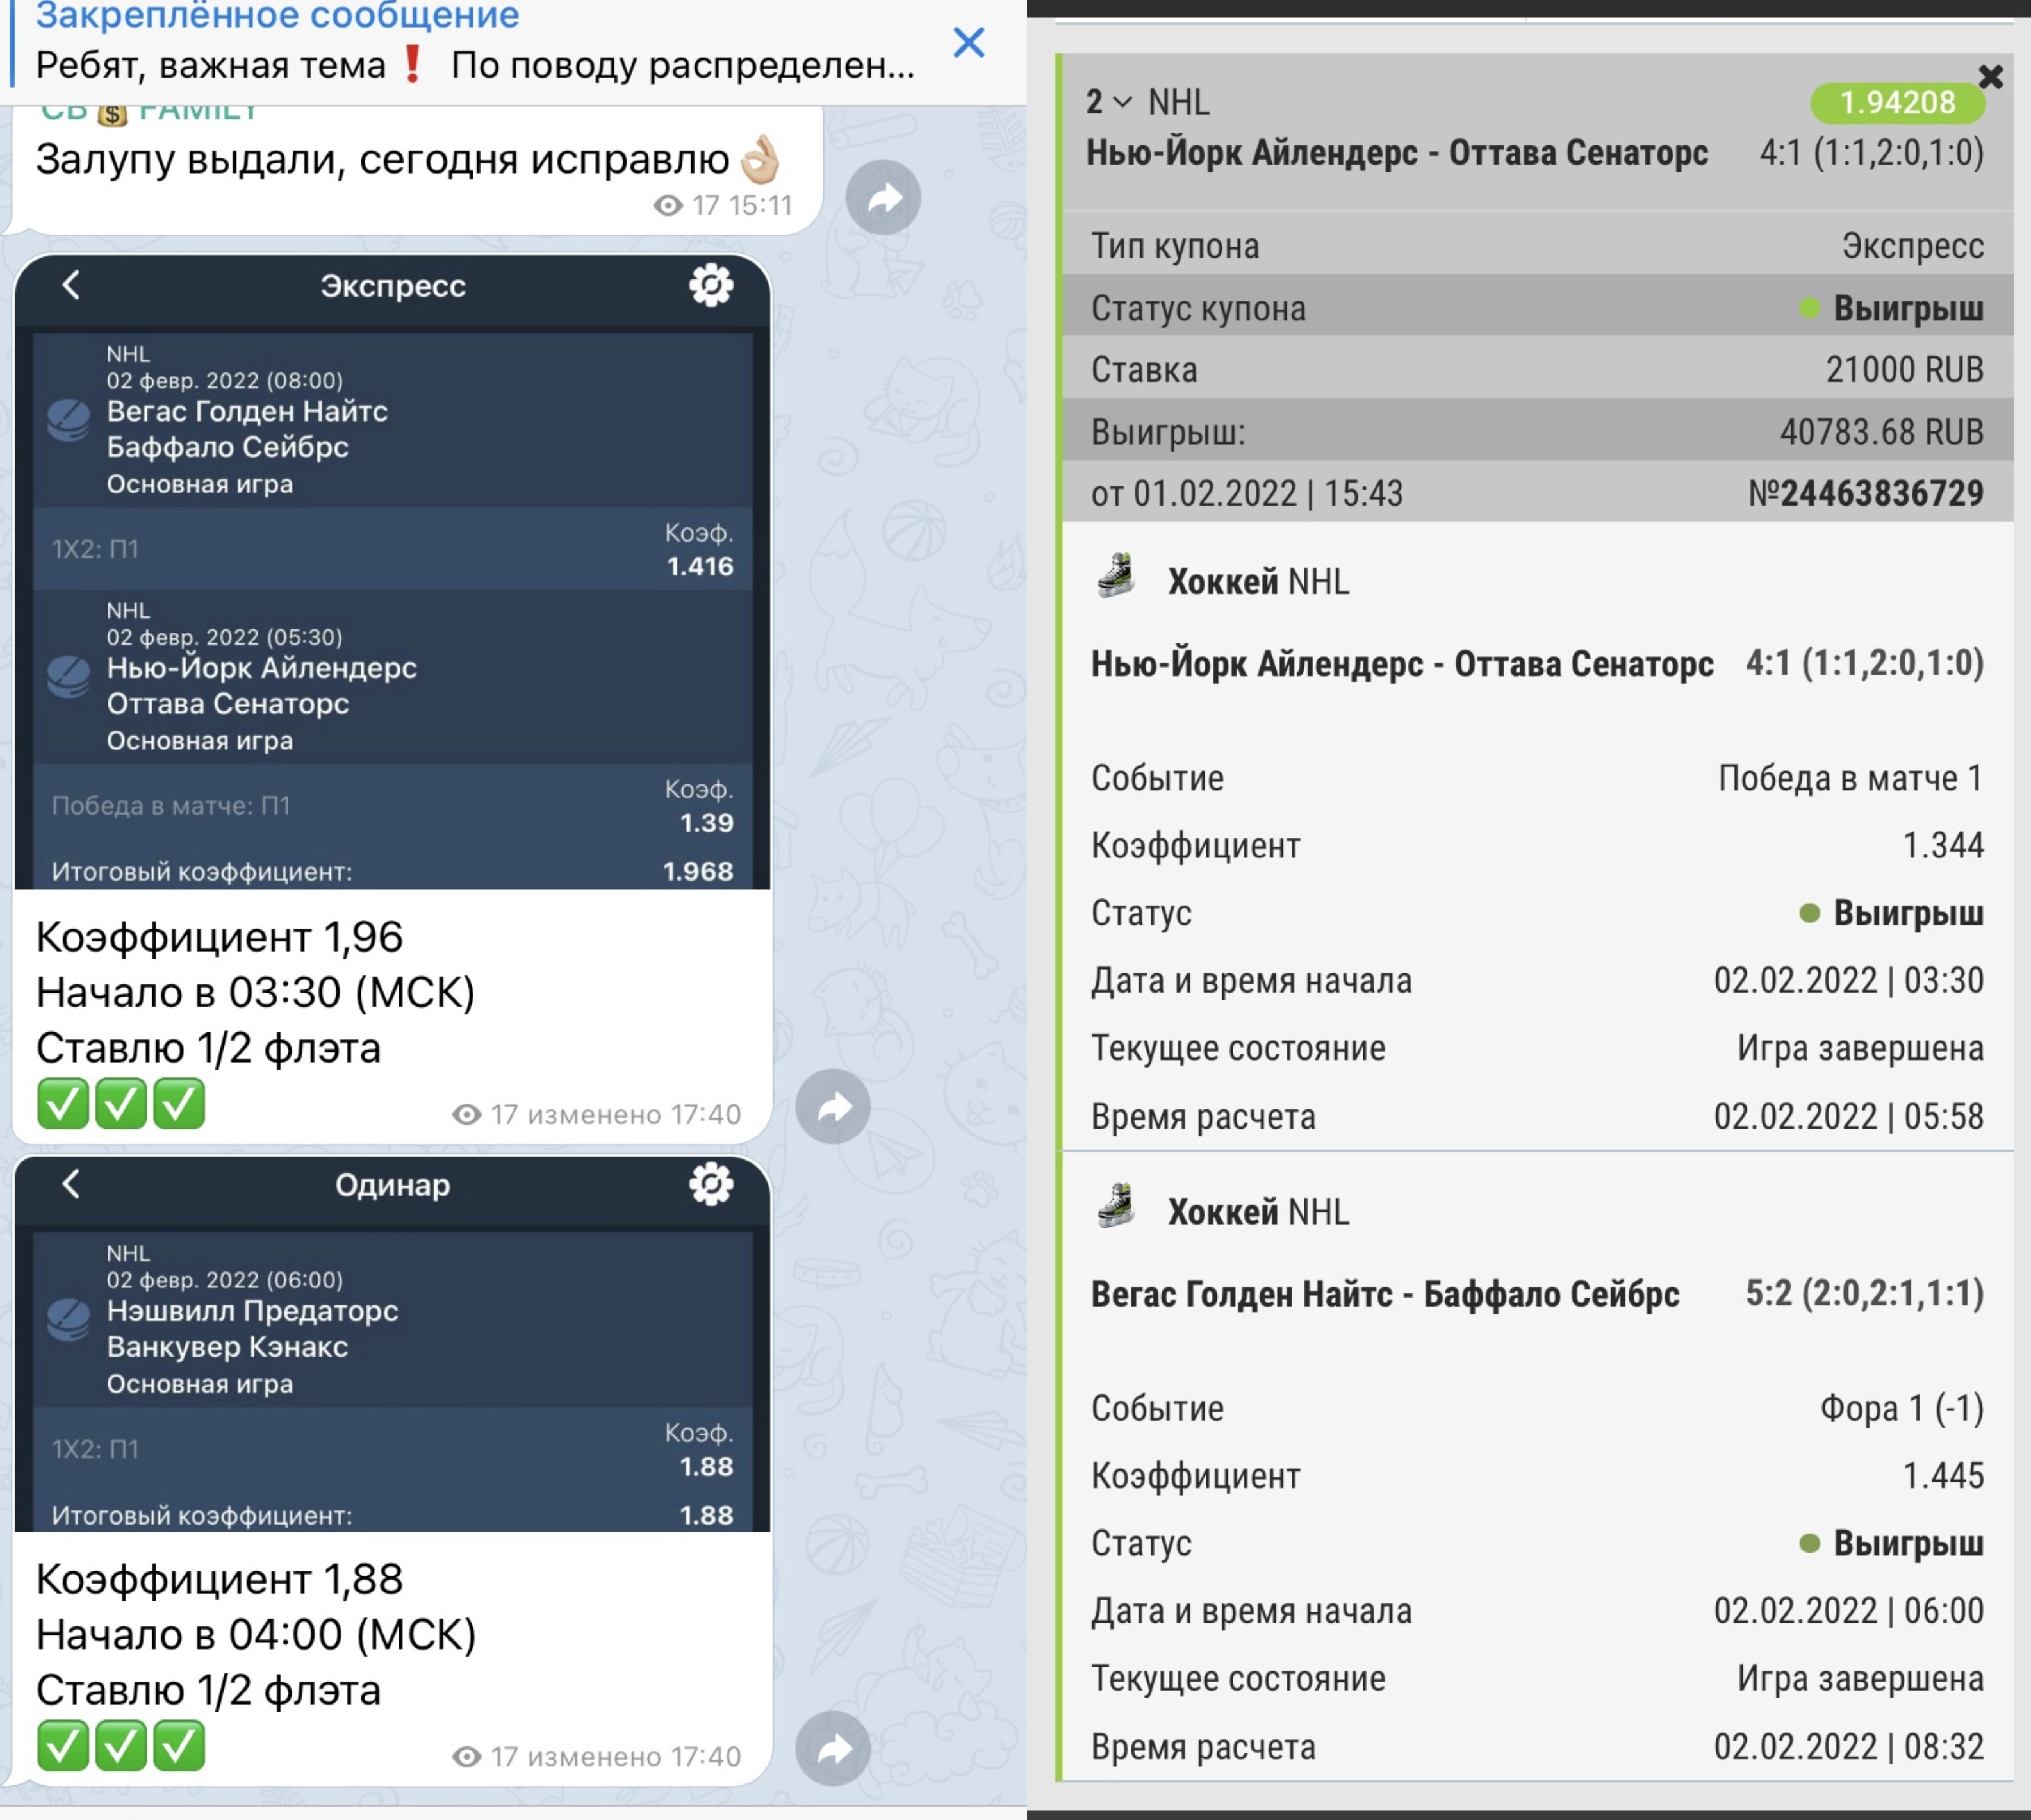Select coupon number №24463836729
This screenshot has width=2031, height=1820.
point(1865,493)
